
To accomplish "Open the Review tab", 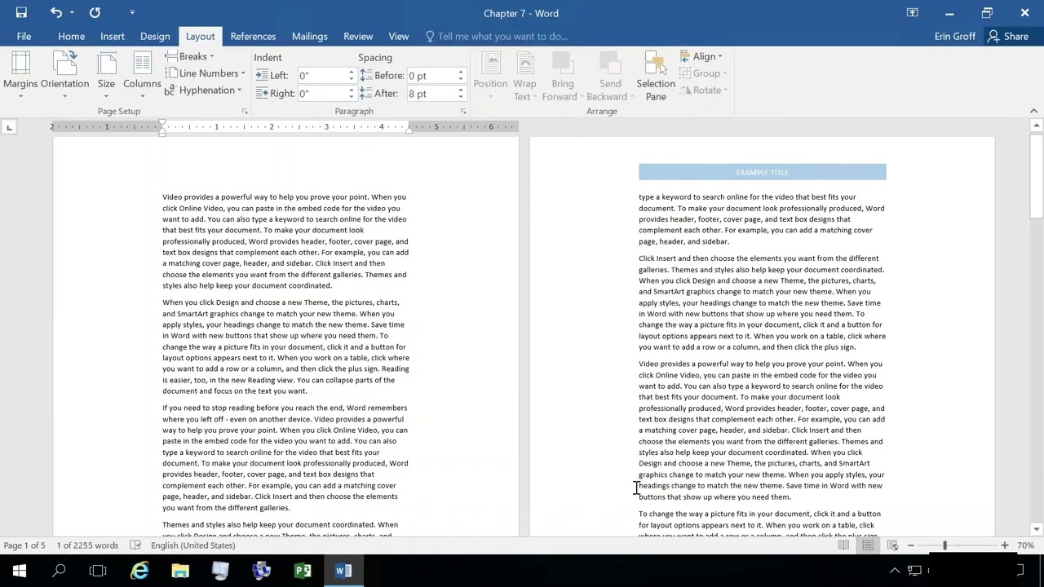I will (358, 36).
